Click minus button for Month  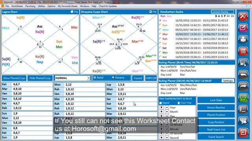[x=167, y=112]
